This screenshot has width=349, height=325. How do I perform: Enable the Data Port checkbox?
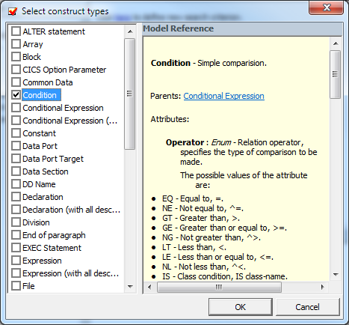[16, 146]
